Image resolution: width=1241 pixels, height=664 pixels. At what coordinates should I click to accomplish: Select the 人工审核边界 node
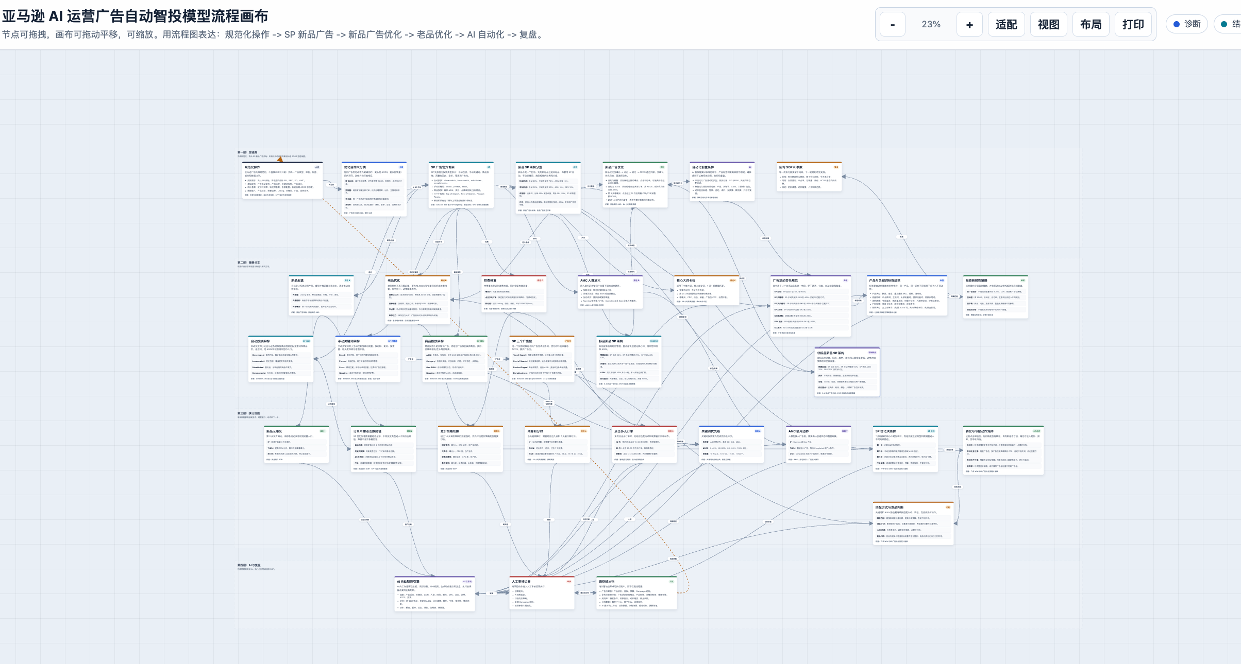(x=542, y=593)
